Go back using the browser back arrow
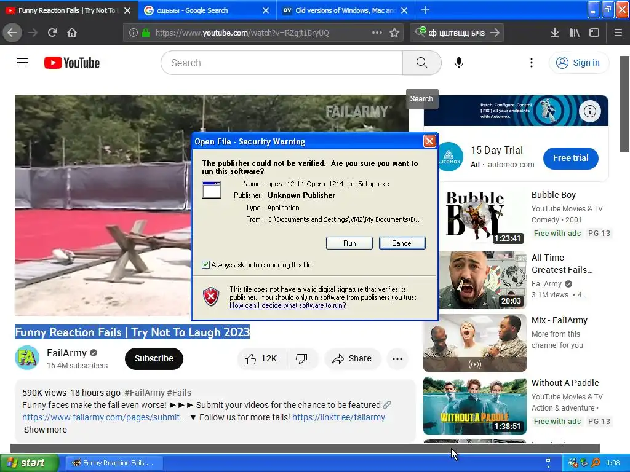Screen dimensions: 630x472 point(12,33)
